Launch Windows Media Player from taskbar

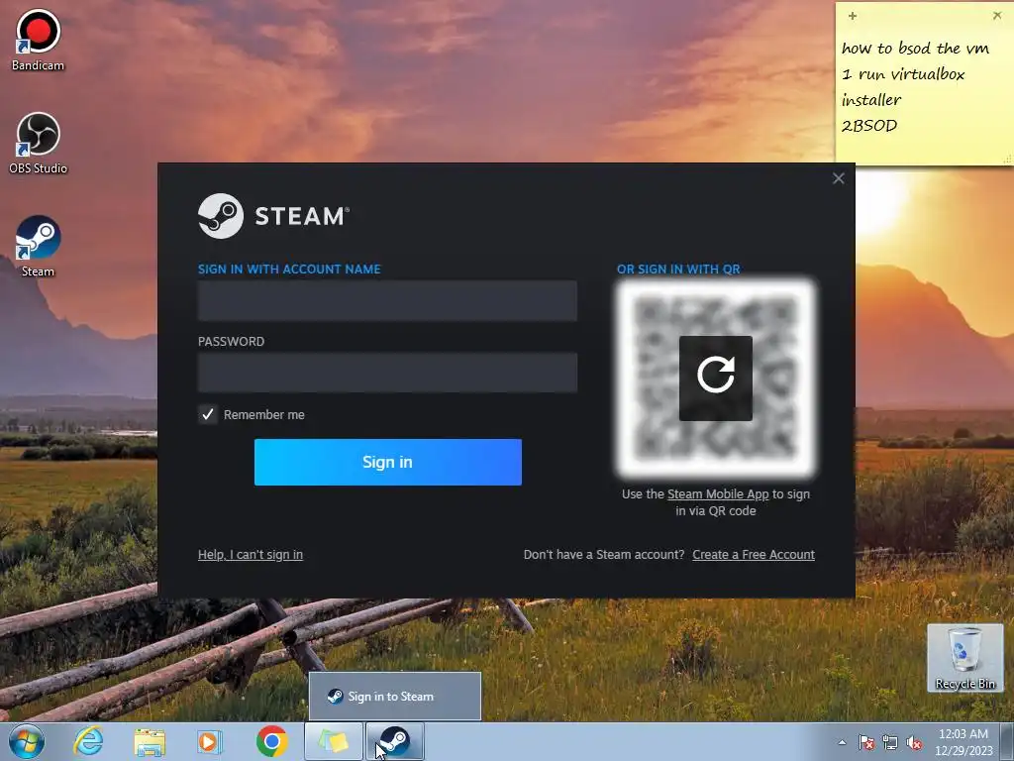click(x=209, y=742)
